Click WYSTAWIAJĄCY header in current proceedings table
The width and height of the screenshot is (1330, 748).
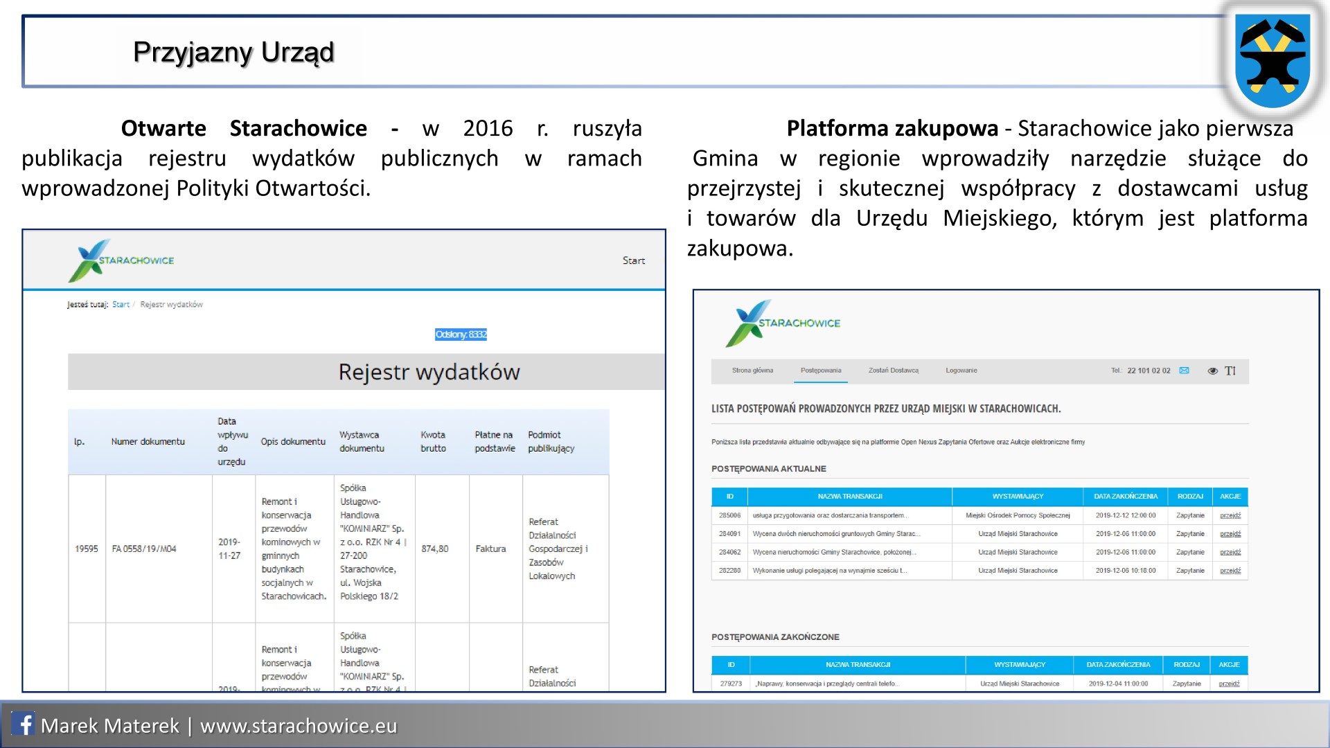point(1018,497)
